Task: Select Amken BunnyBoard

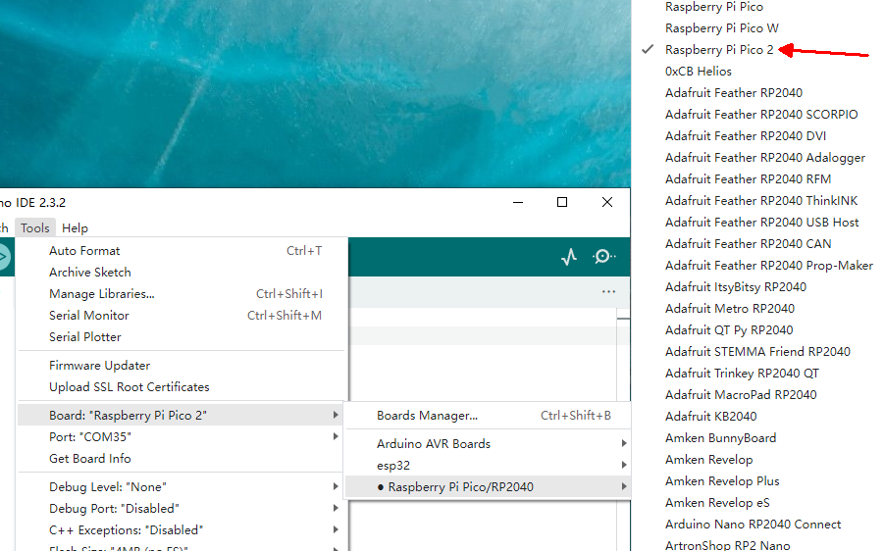Action: click(x=720, y=438)
